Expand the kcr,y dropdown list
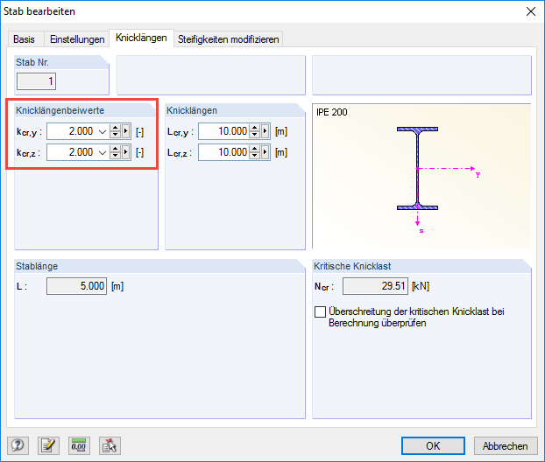This screenshot has width=545, height=462. pyautogui.click(x=103, y=132)
